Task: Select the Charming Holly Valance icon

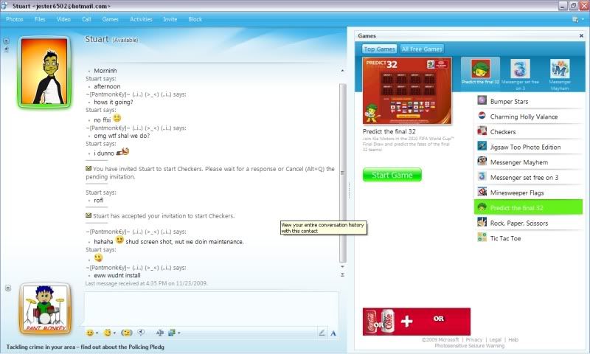Action: (x=482, y=116)
